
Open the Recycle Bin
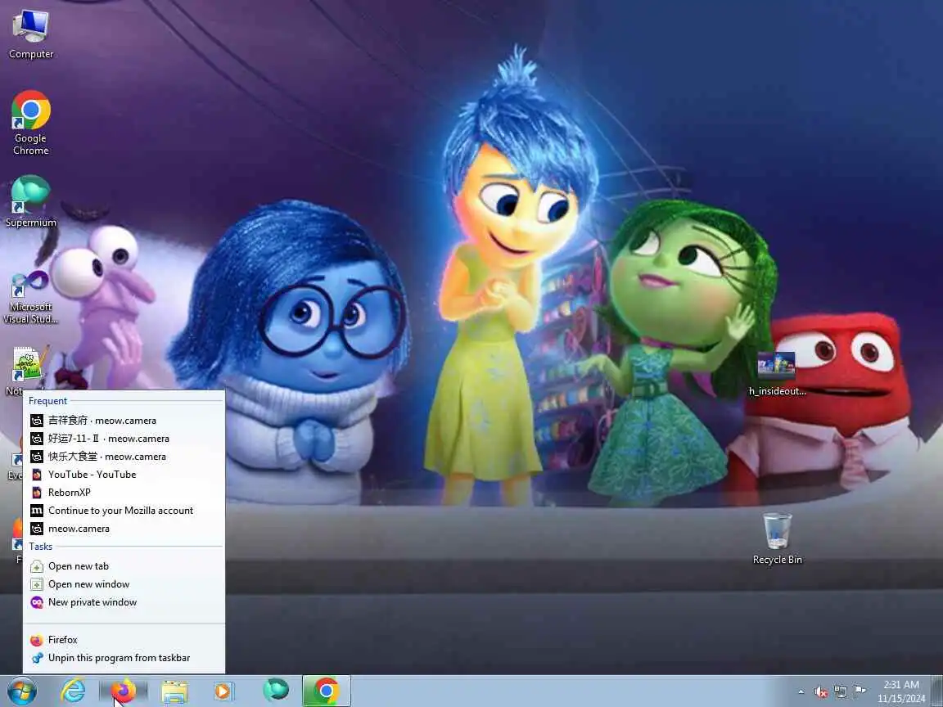tap(777, 538)
